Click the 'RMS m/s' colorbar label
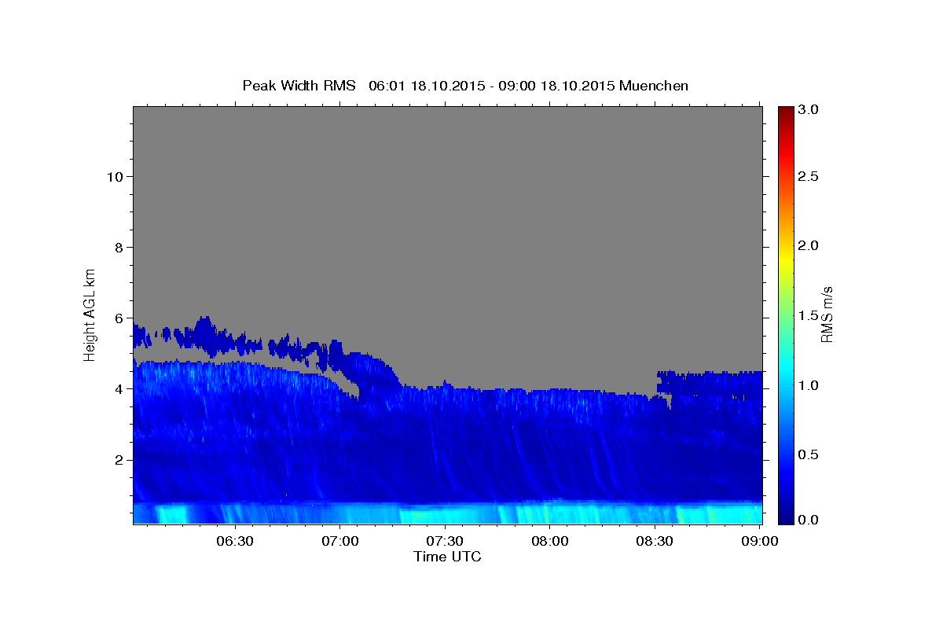The image size is (943, 629). pos(827,314)
